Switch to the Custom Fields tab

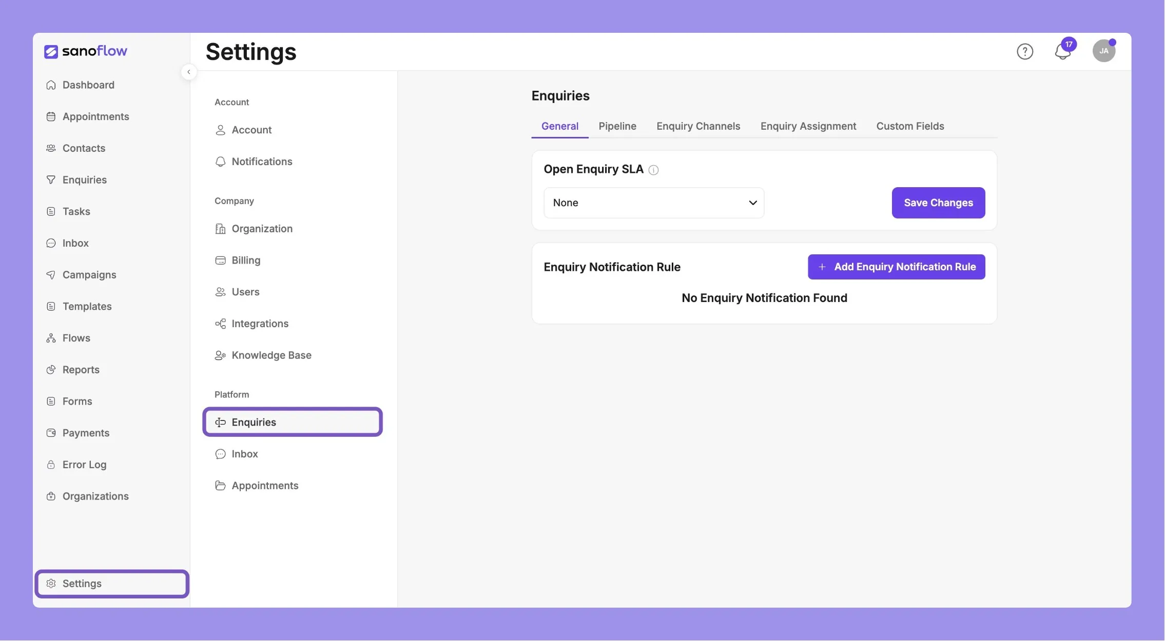click(910, 126)
